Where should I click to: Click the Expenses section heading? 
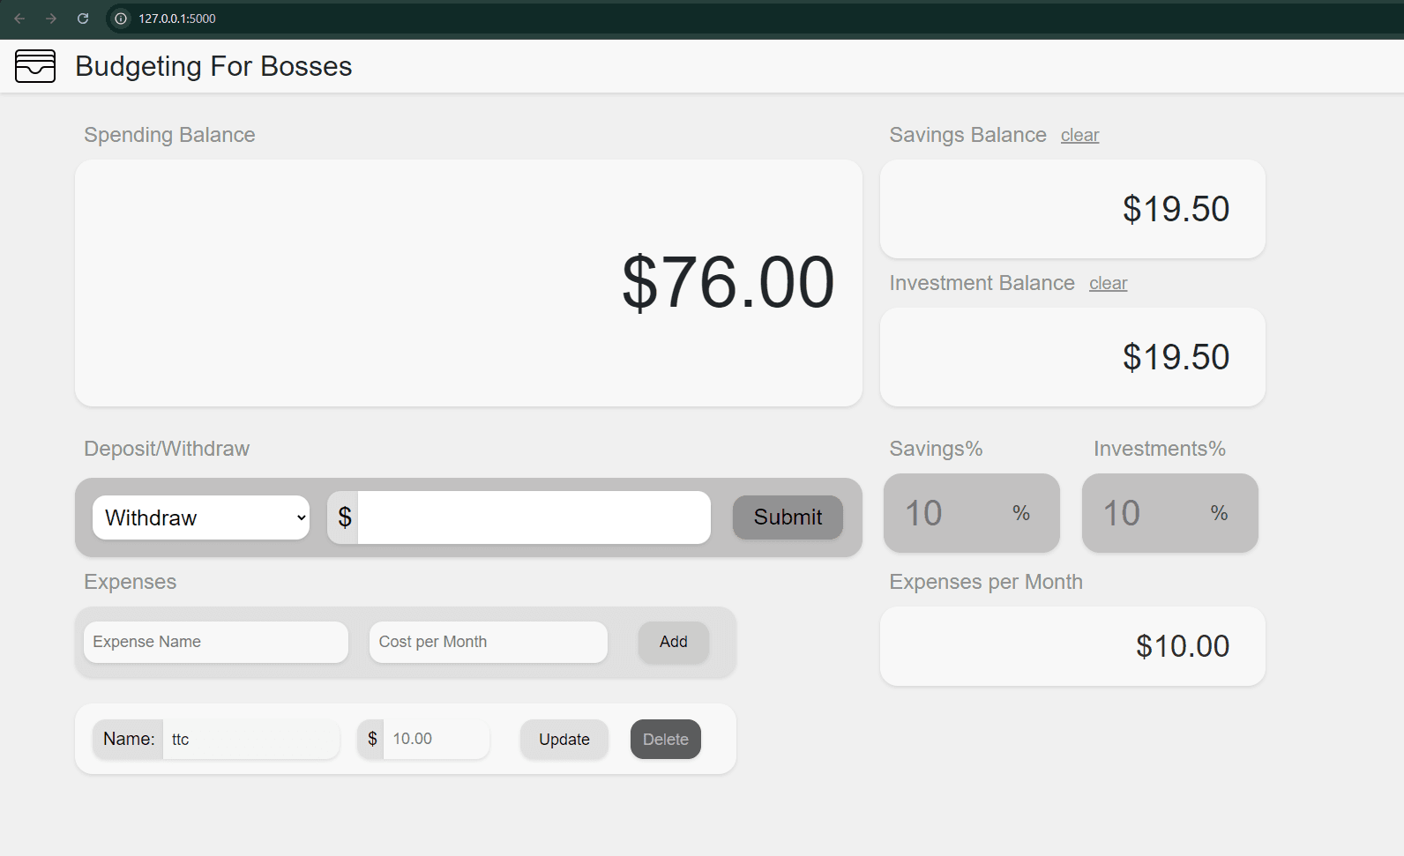click(x=131, y=582)
